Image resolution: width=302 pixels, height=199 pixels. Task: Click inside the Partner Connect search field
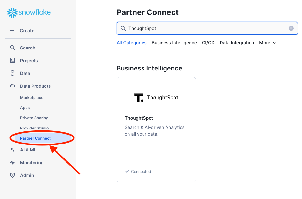point(205,28)
